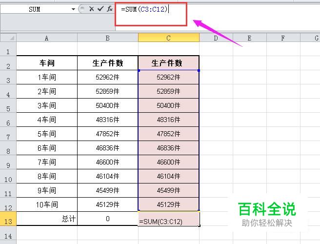The image size is (320, 244).
Task: Click 47852件 in column B
Action: pos(108,134)
